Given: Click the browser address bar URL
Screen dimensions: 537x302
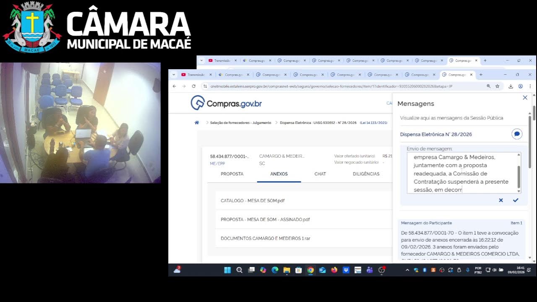Looking at the screenshot, I should click(x=331, y=86).
